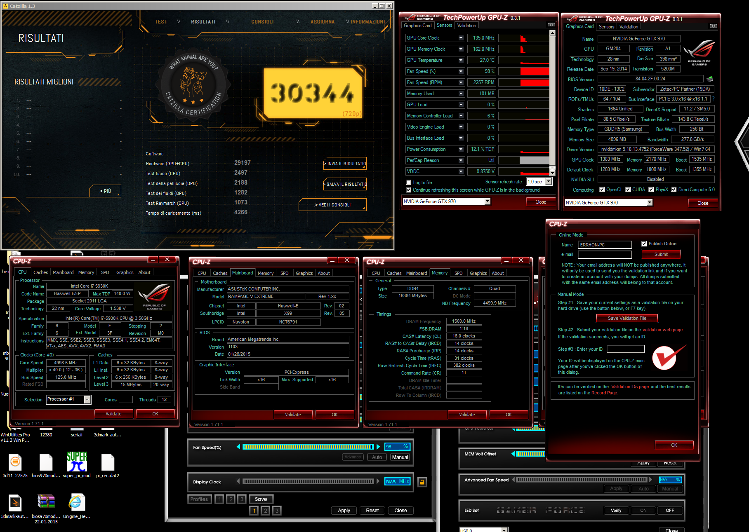Switch Fan Speed mode to Auto

(x=377, y=457)
